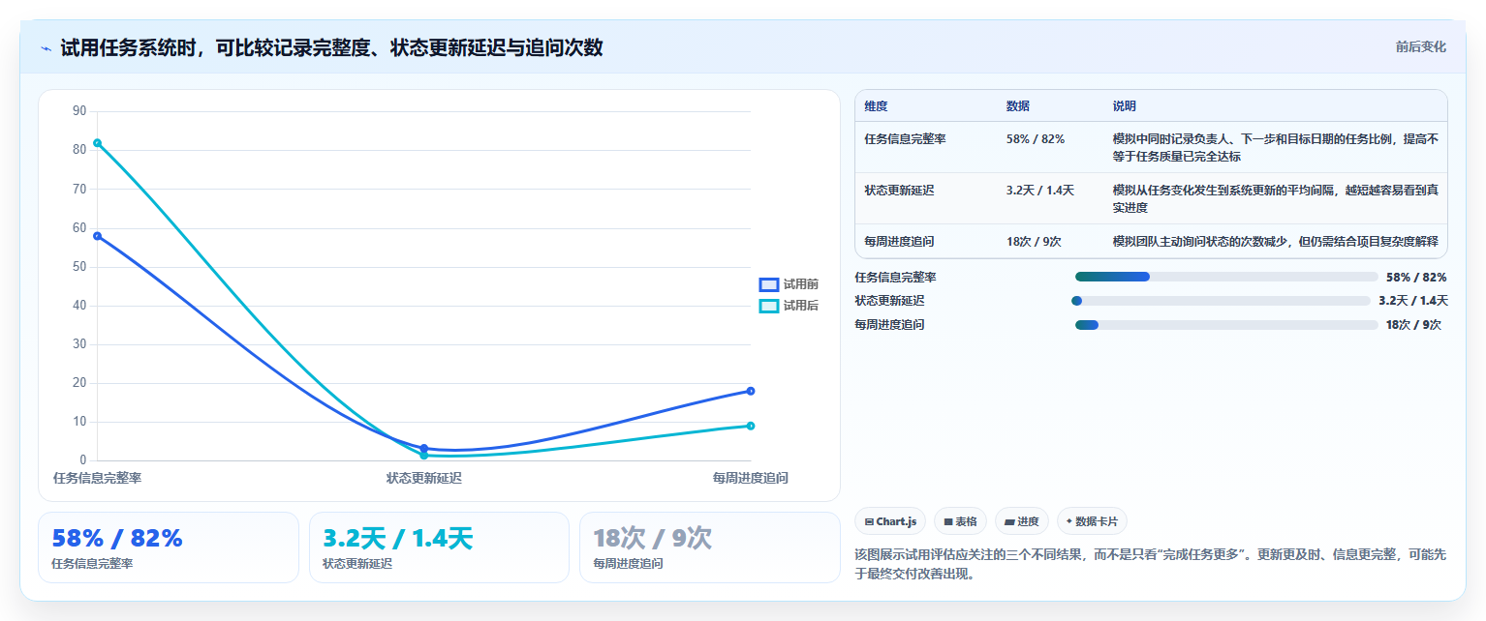Click the icon in the 表格 chip
The image size is (1486, 621).
click(x=948, y=521)
